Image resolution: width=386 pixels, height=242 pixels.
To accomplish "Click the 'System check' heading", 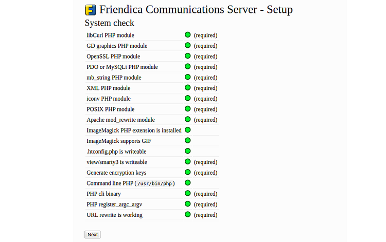I will point(110,23).
